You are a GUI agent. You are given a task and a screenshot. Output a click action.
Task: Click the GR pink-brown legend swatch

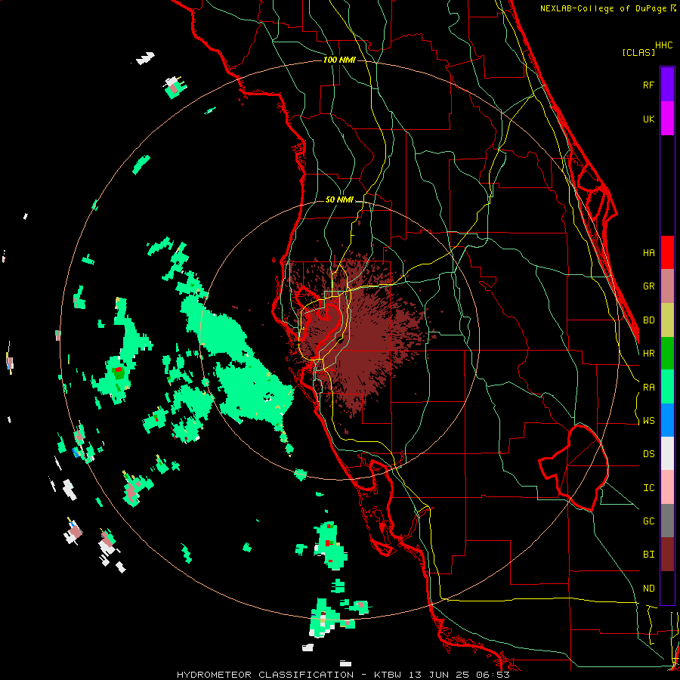[667, 286]
